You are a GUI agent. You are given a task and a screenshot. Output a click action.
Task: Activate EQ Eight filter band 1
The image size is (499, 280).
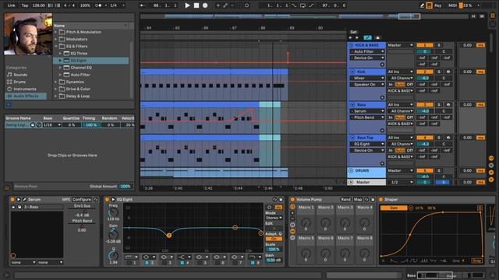129,263
